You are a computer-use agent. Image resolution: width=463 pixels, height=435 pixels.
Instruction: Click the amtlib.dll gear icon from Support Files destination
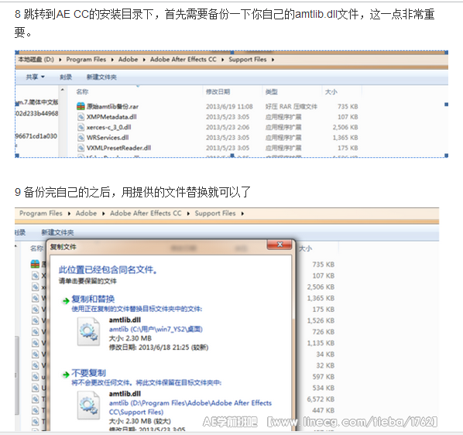(x=88, y=406)
